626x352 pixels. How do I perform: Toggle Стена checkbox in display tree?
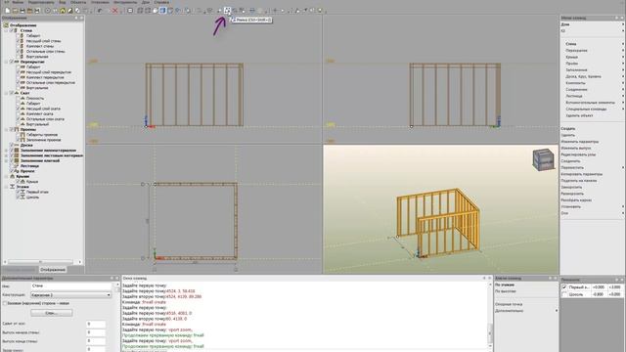pyautogui.click(x=12, y=30)
